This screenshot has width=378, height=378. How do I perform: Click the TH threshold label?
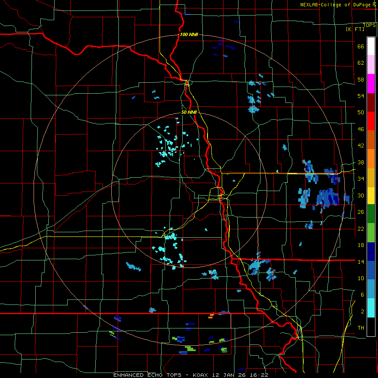[x=361, y=328]
